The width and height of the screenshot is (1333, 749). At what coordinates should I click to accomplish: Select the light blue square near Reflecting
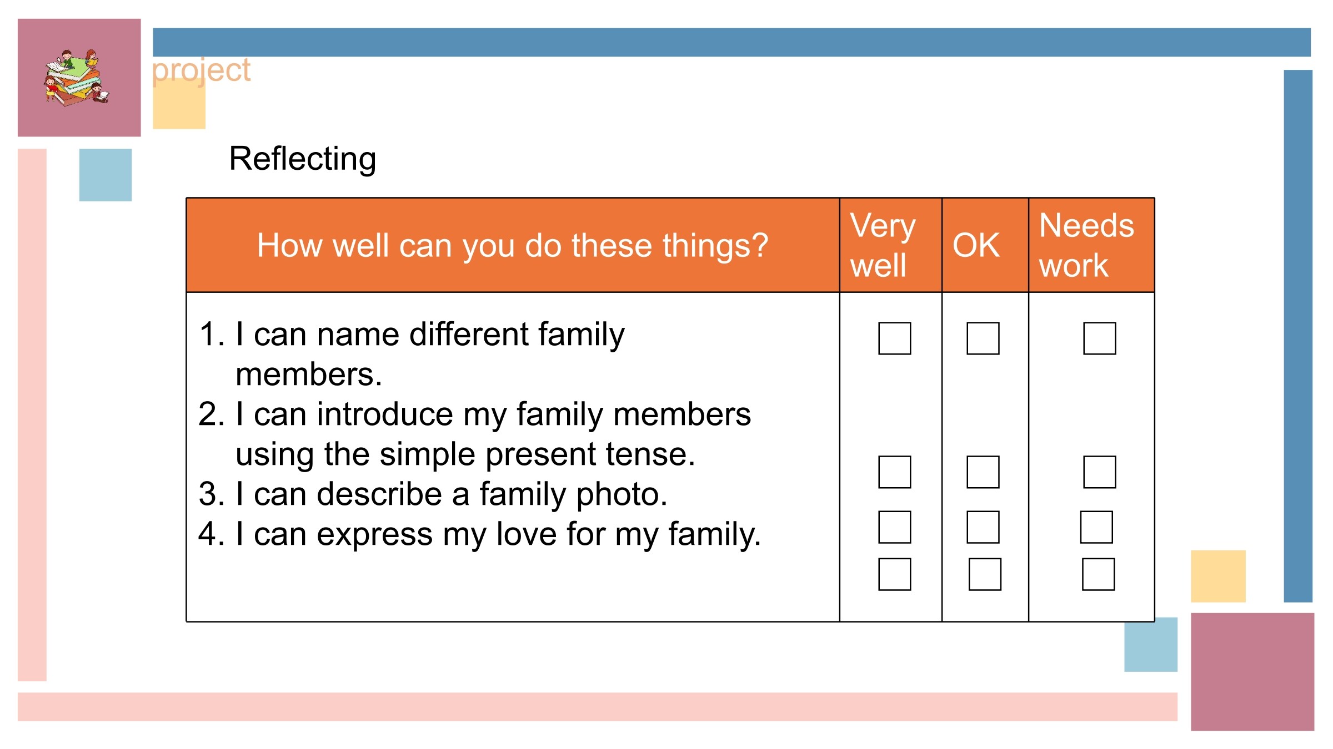pos(106,175)
